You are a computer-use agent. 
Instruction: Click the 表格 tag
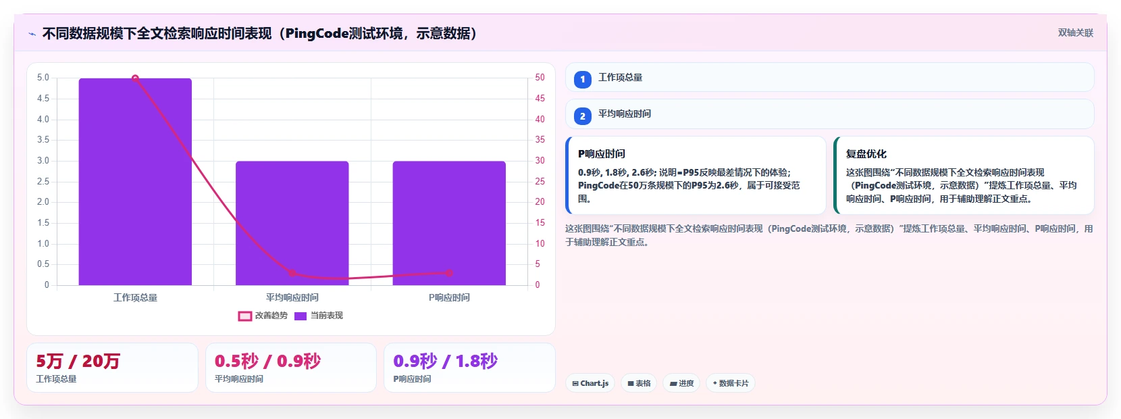pyautogui.click(x=639, y=383)
